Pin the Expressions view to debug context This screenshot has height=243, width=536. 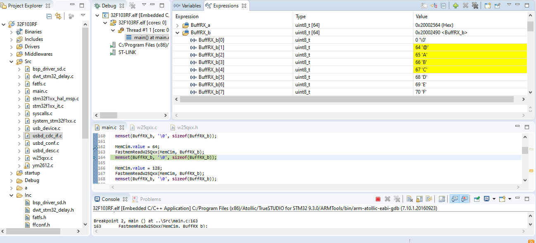tap(497, 6)
